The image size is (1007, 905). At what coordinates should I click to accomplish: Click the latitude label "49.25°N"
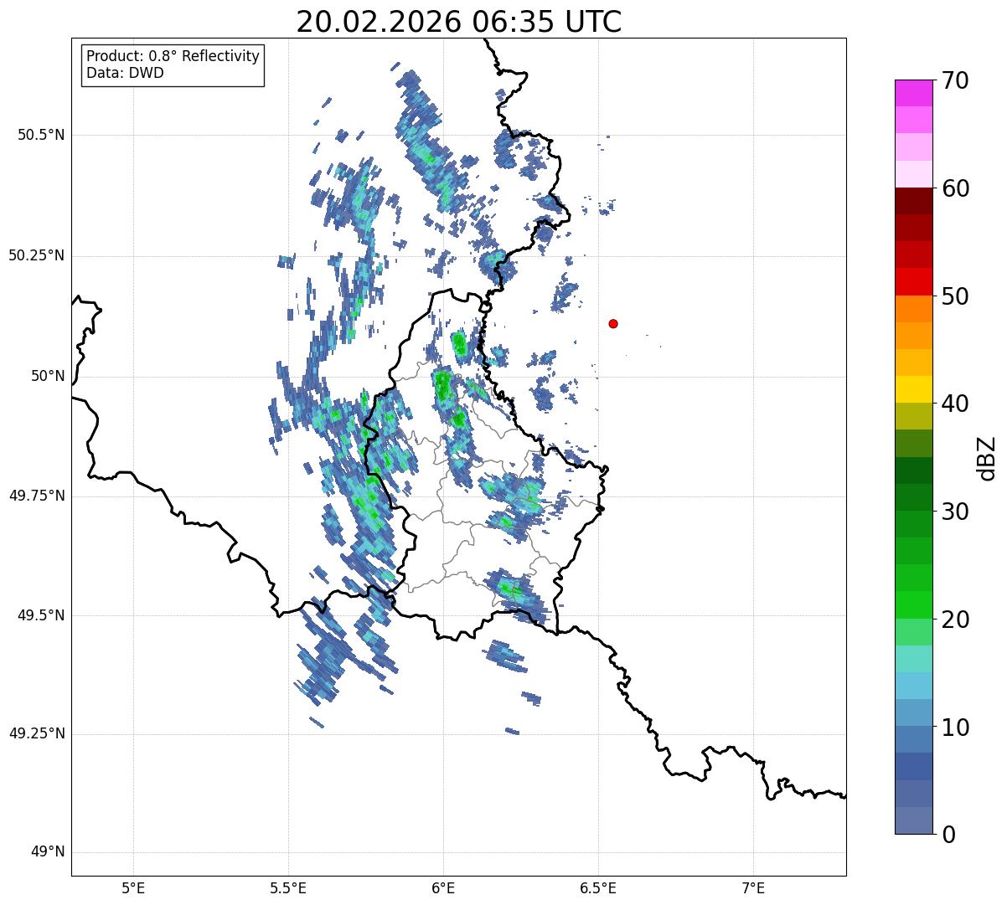pos(37,734)
